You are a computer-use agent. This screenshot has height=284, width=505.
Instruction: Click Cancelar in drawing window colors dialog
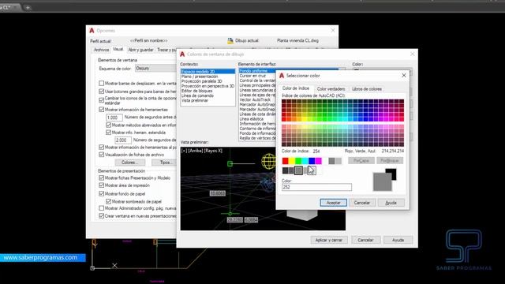pyautogui.click(x=365, y=240)
